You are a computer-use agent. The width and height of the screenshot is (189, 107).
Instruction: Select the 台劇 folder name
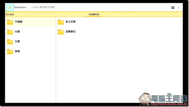pyautogui.click(x=17, y=32)
